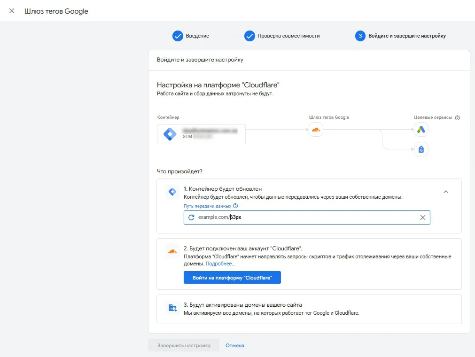Screen dimensions: 475x357
Task: Click the Шлюз тегов Google title
Action: click(x=56, y=11)
